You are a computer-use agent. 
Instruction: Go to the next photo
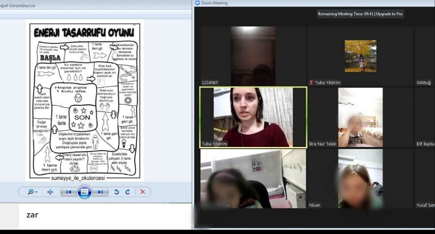coord(100,192)
